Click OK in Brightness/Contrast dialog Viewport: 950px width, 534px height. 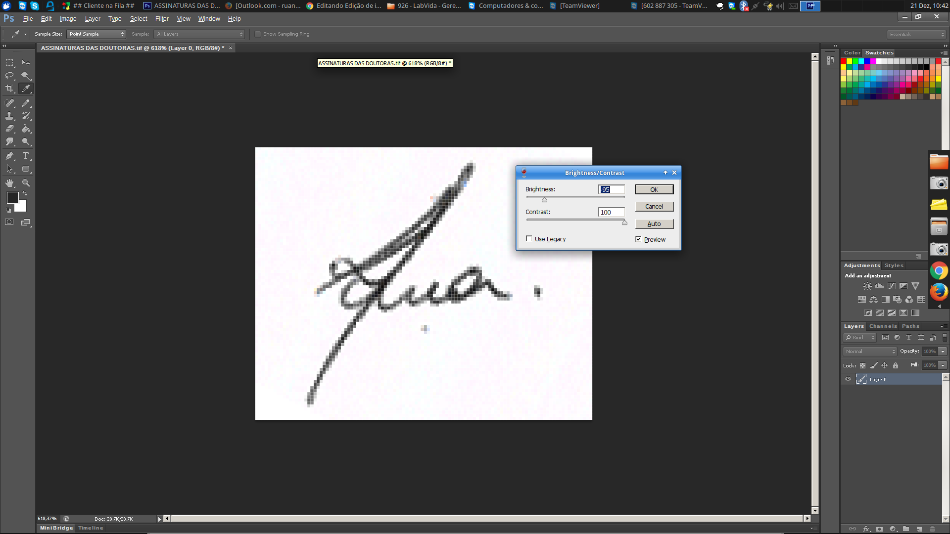click(654, 190)
